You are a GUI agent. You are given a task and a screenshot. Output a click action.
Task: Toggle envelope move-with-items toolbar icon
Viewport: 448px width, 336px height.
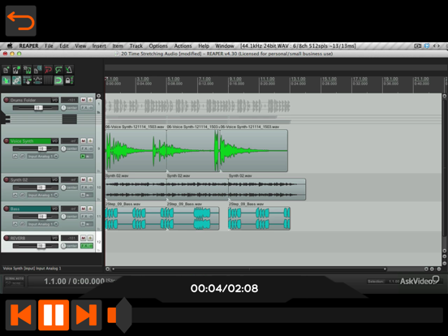point(37,80)
